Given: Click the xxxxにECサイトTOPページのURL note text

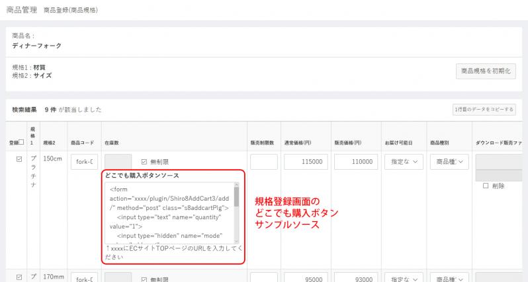Looking at the screenshot, I should point(173,252).
